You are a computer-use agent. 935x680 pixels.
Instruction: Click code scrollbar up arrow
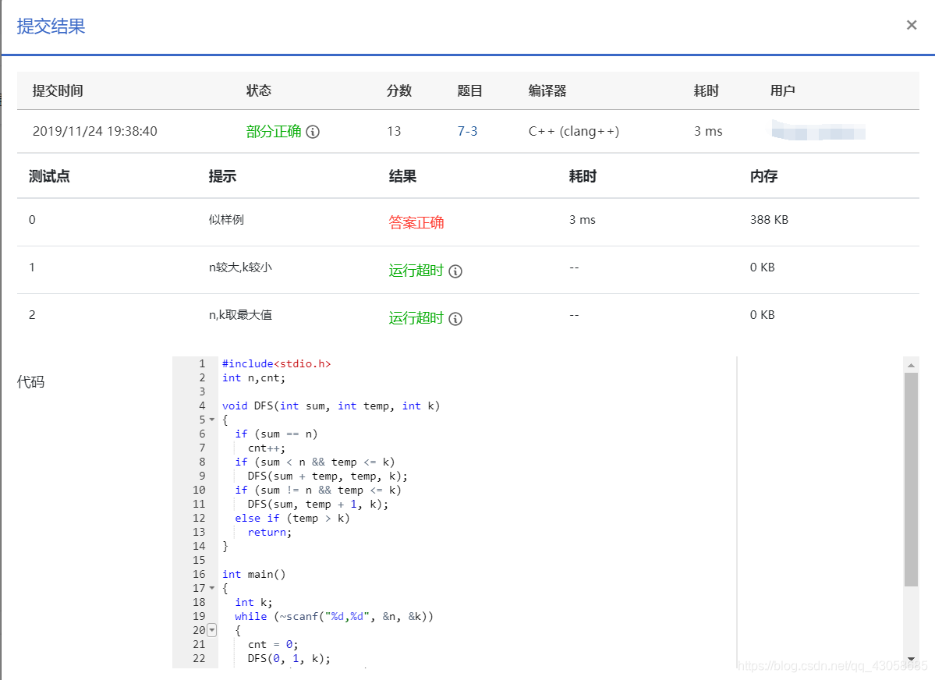pyautogui.click(x=911, y=365)
